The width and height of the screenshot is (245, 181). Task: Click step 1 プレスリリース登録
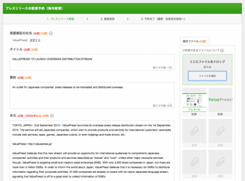click(x=60, y=19)
